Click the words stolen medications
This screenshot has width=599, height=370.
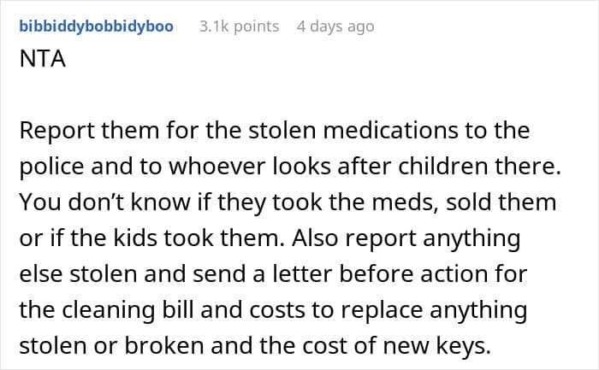coord(353,131)
